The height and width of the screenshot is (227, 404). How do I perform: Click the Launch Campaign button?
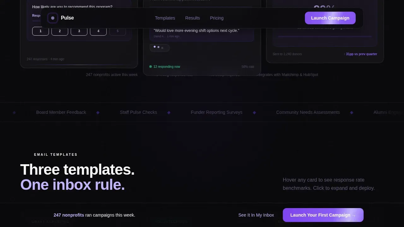(x=330, y=18)
